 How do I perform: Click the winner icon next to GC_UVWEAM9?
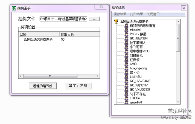tap(127, 81)
